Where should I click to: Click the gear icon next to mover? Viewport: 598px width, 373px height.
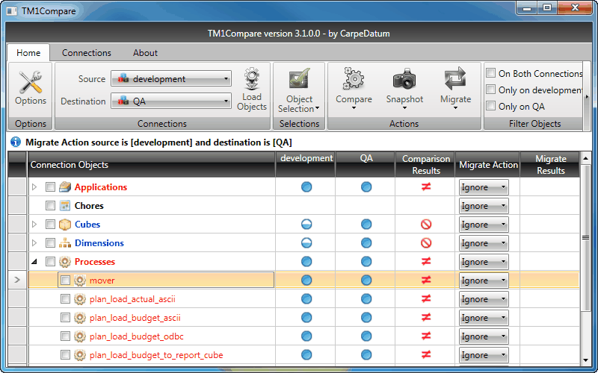(x=80, y=280)
